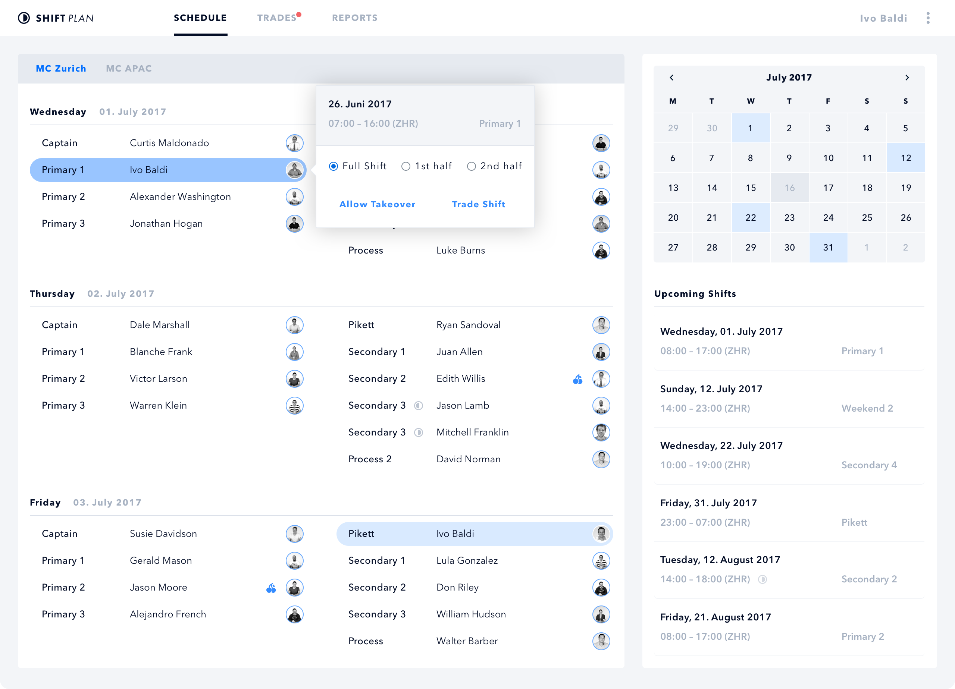Select the 1st half radio option
The width and height of the screenshot is (955, 689).
(406, 166)
